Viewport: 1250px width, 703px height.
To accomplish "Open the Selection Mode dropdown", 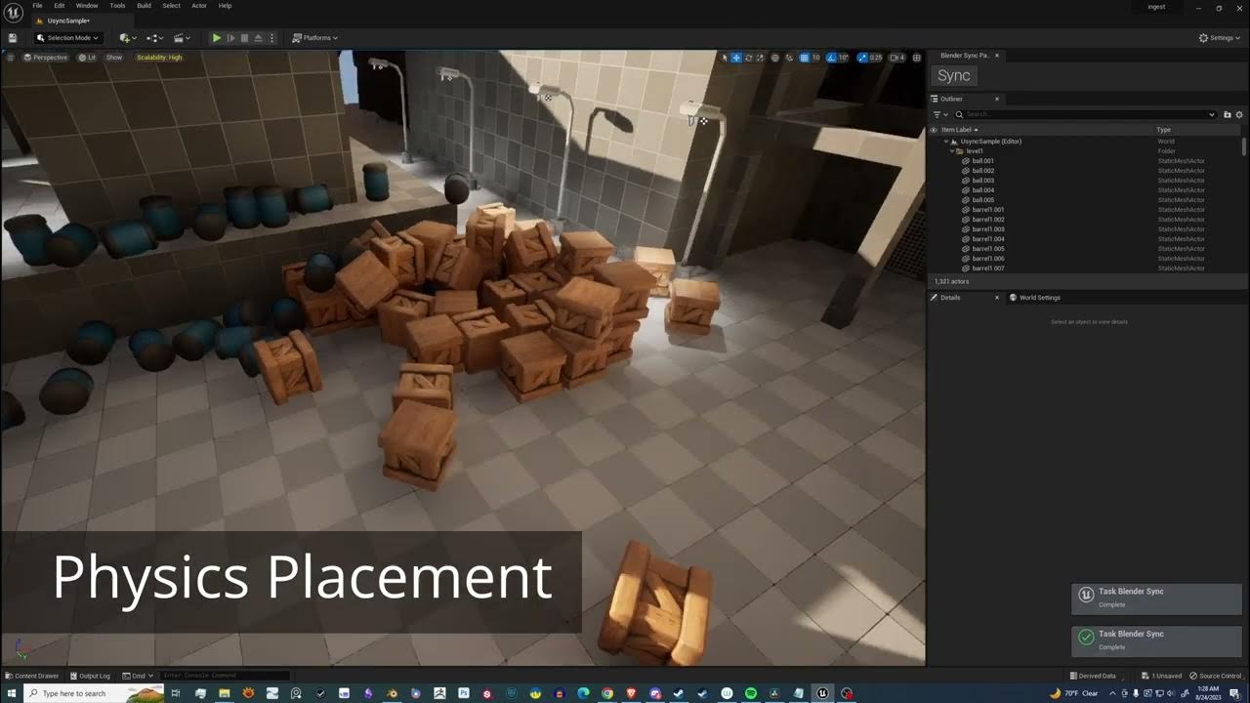I will click(x=67, y=38).
